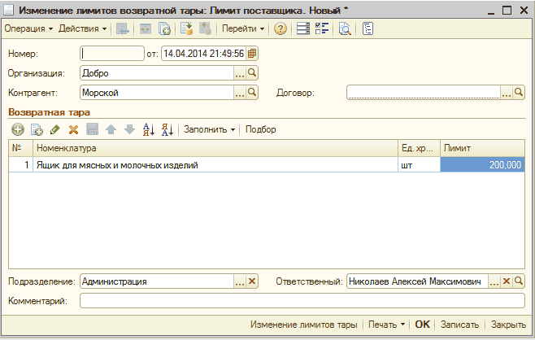Viewport: 535px width, 340px height.
Task: Click the empty Договор field
Action: [424, 93]
